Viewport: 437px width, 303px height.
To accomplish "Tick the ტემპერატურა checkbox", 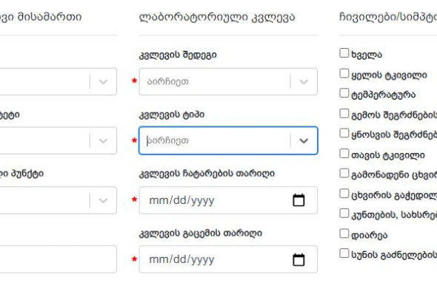I will [x=344, y=93].
